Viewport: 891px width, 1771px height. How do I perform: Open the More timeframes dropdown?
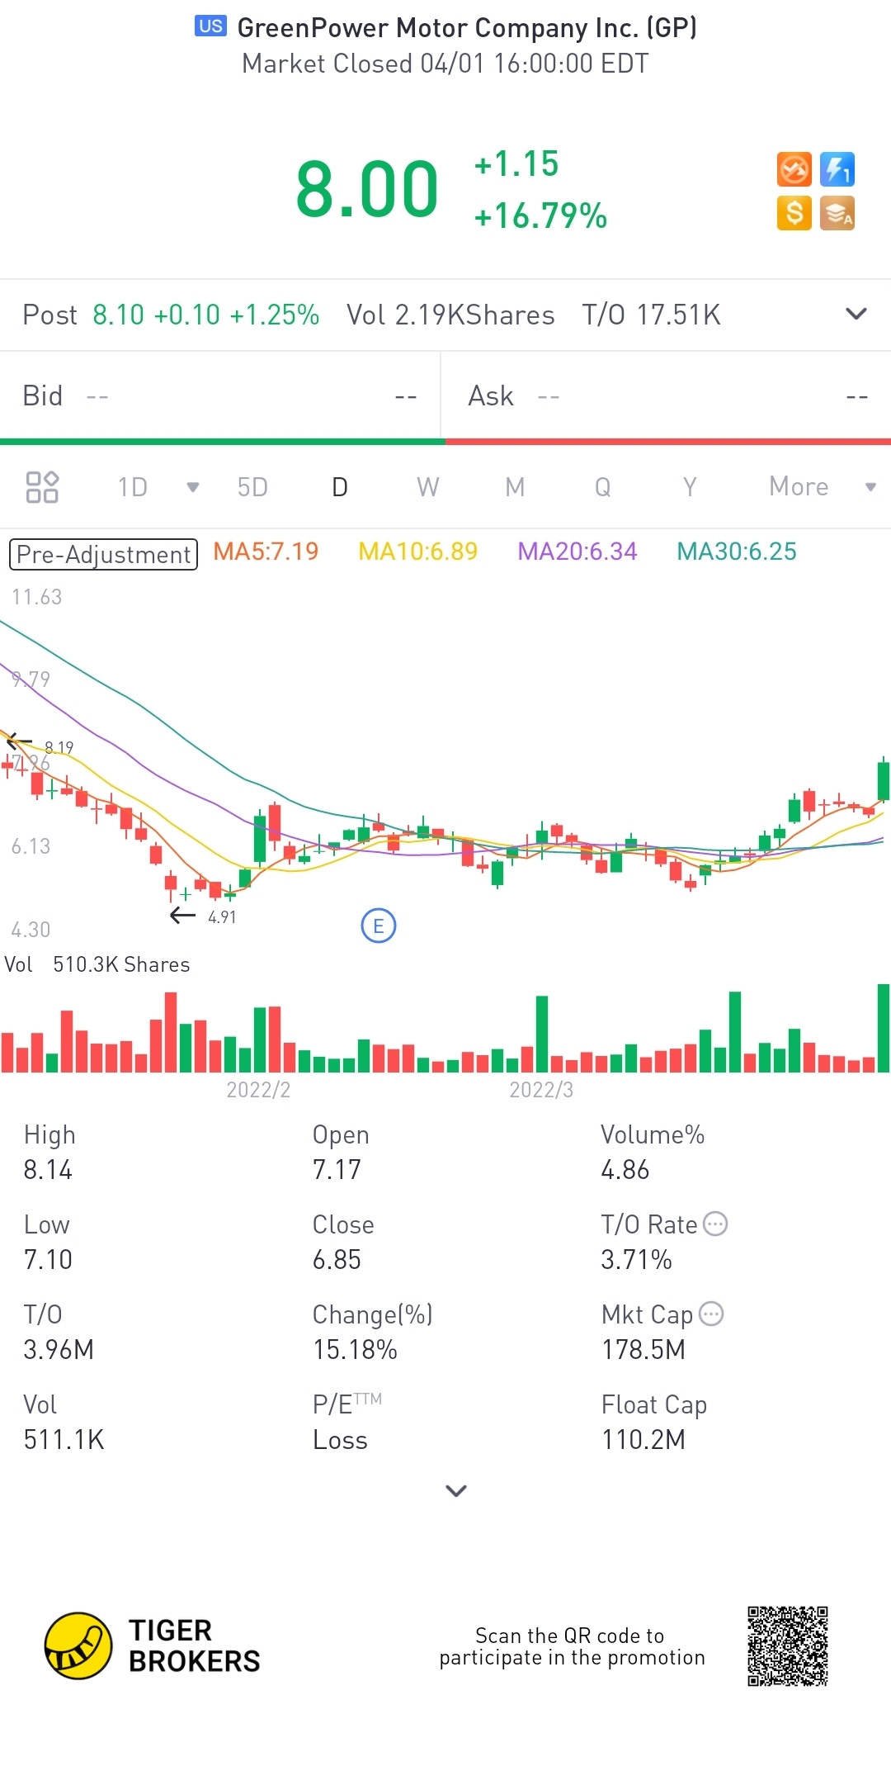(x=822, y=486)
